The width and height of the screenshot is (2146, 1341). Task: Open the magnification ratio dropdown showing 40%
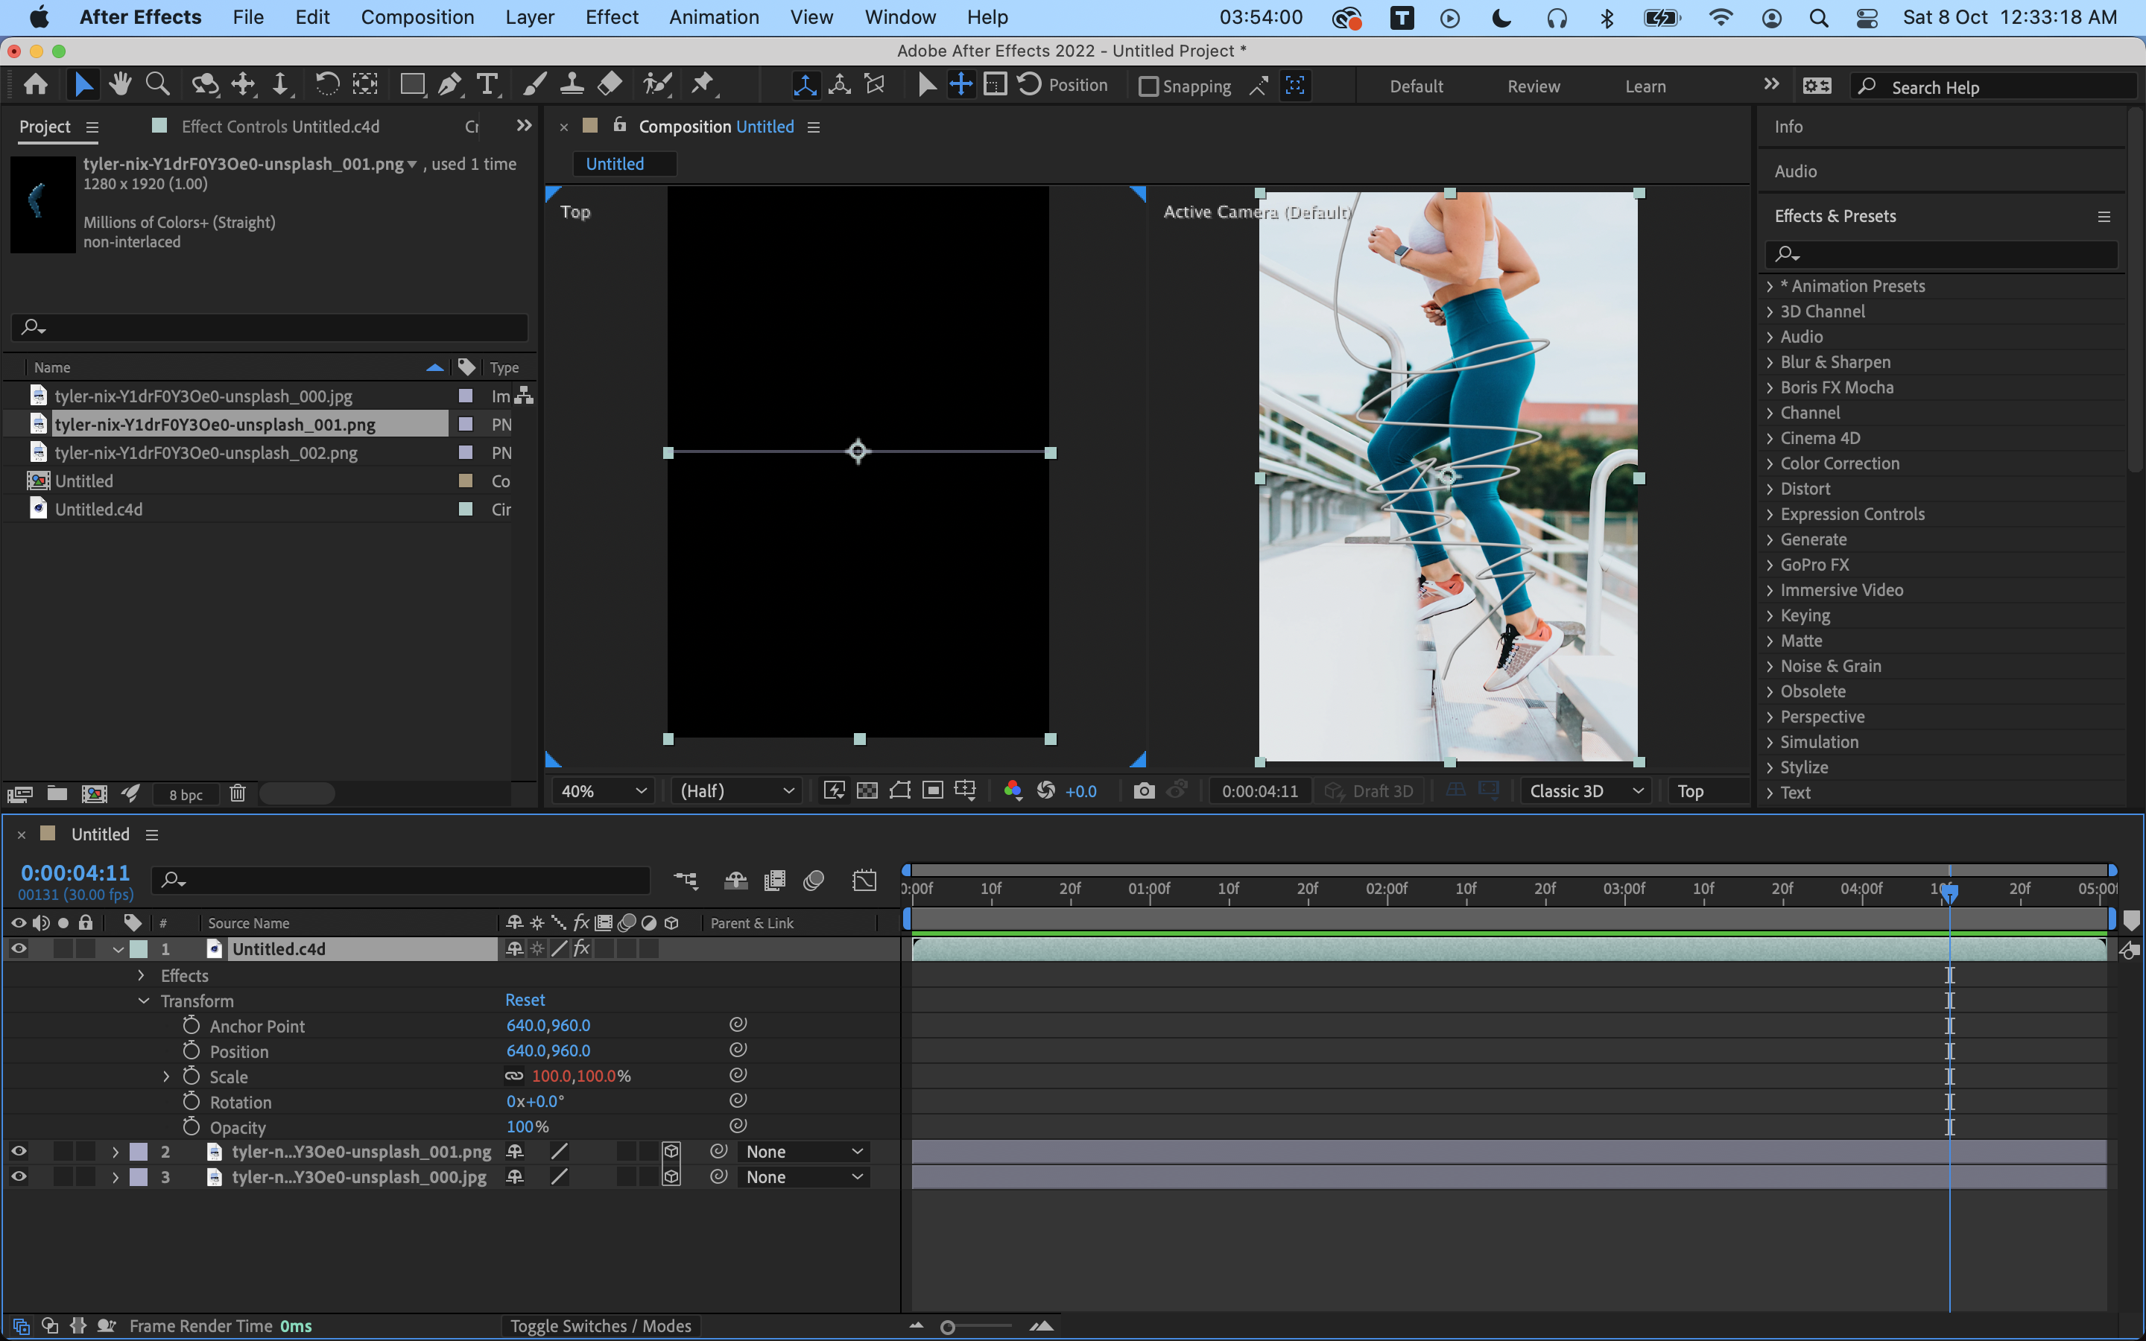tap(601, 790)
